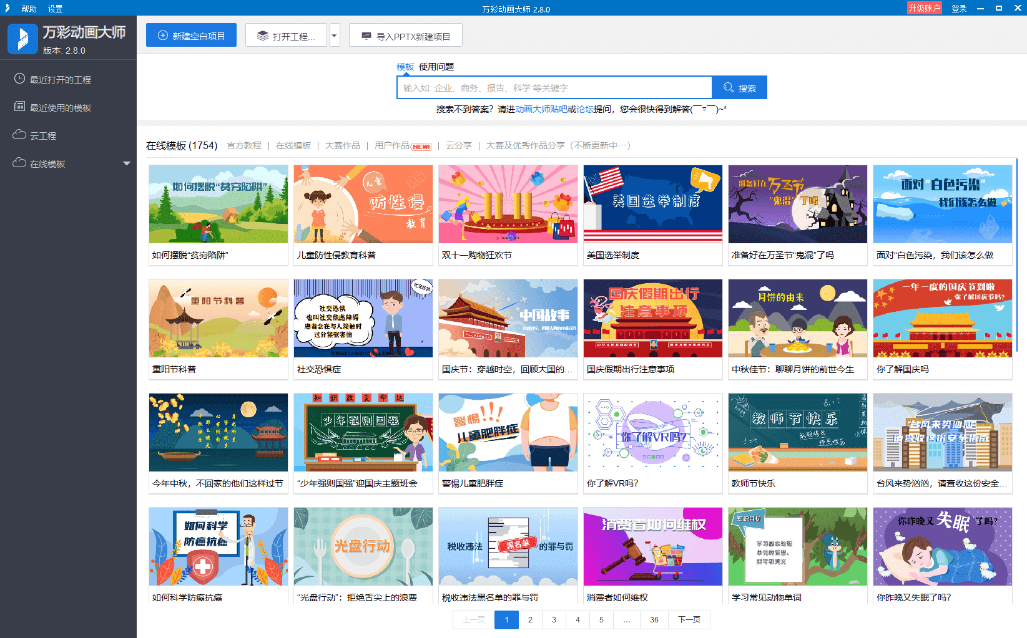Select the 大赛作品 category tab
The image size is (1027, 638).
click(x=342, y=145)
